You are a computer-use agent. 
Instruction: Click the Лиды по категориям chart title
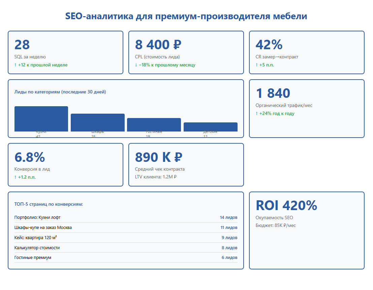click(60, 92)
